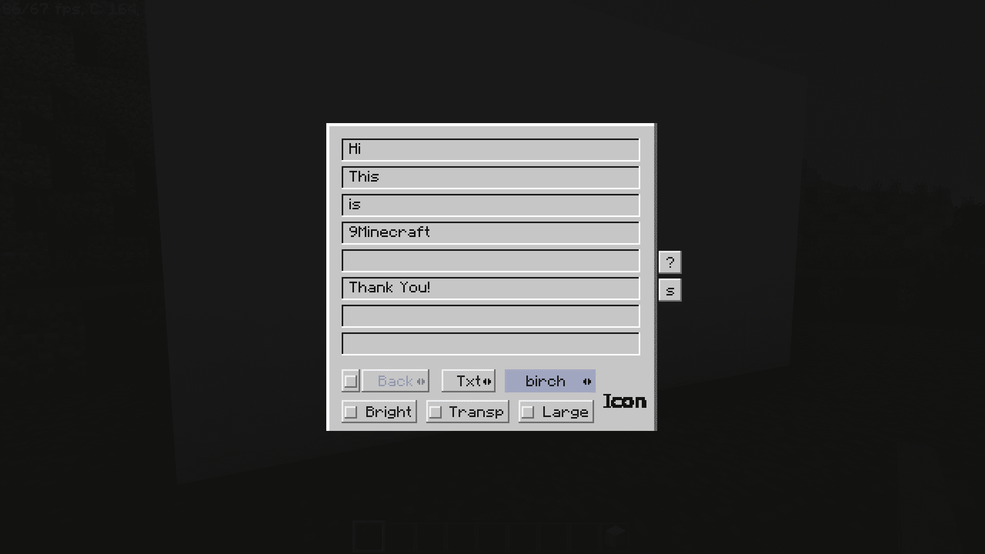The width and height of the screenshot is (985, 554).
Task: Click the help icon button
Action: (x=669, y=263)
